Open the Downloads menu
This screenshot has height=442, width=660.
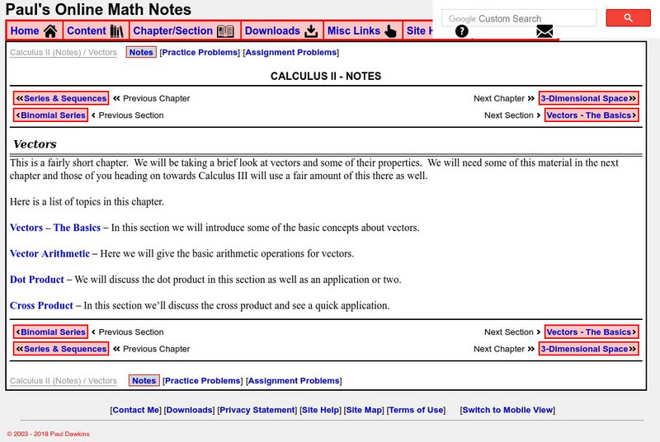click(282, 31)
